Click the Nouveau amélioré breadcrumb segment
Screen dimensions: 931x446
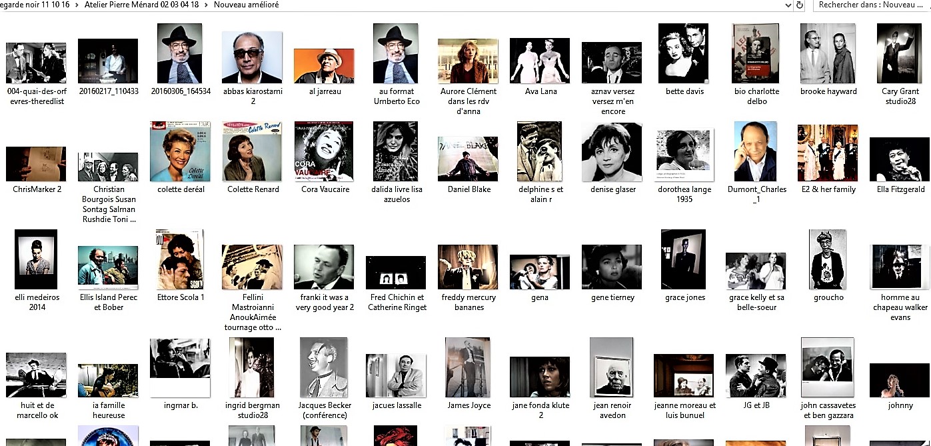tap(246, 5)
